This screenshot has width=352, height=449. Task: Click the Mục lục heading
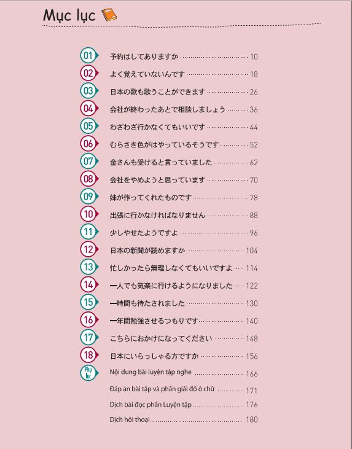(x=69, y=15)
